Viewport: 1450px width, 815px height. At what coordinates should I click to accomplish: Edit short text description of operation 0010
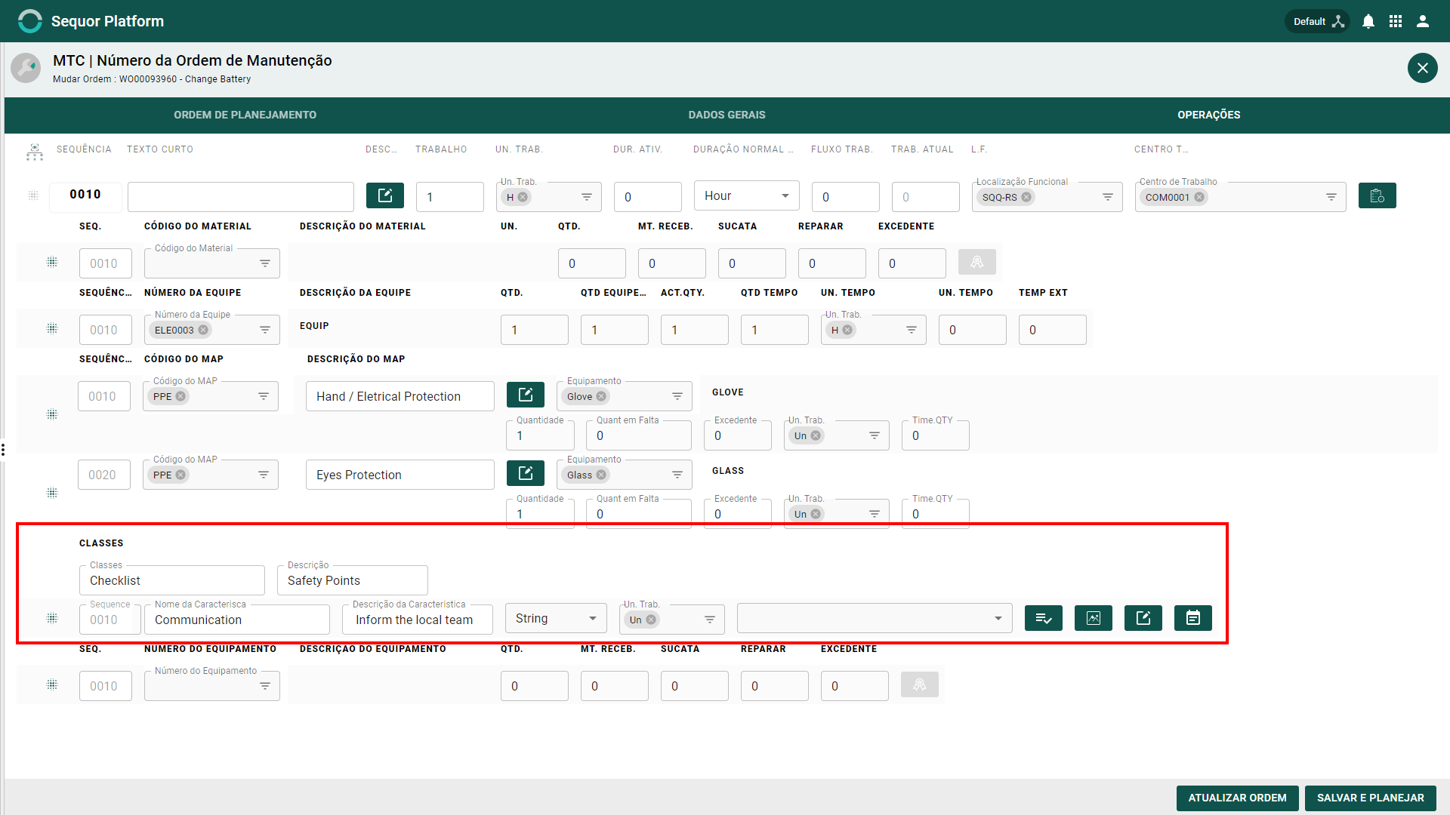[x=385, y=195]
